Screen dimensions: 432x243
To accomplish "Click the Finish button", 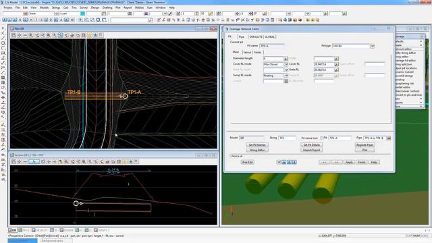I will (x=362, y=162).
